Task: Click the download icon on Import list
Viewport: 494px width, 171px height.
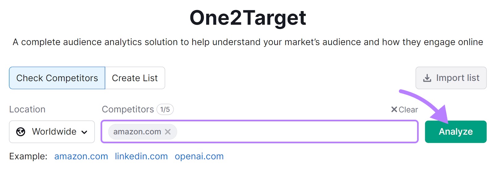Action: [x=427, y=78]
